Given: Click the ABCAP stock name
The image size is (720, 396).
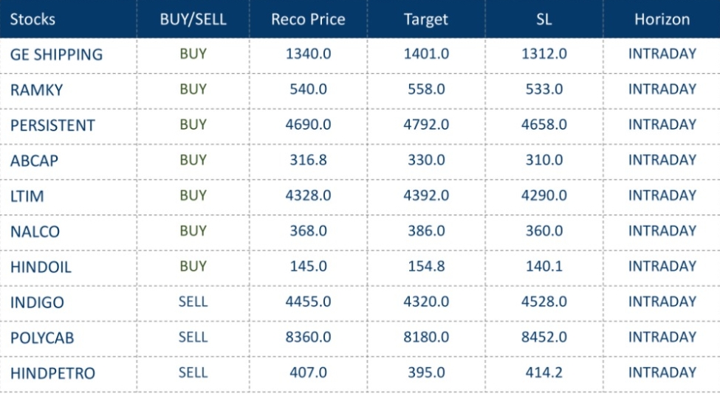Looking at the screenshot, I should (34, 161).
